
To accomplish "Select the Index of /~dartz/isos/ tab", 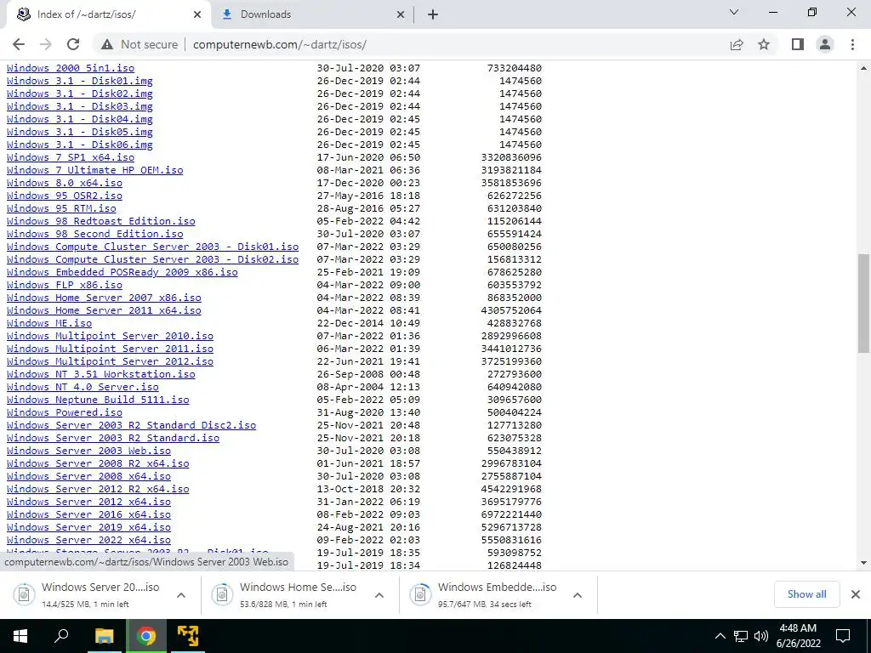I will pyautogui.click(x=108, y=15).
